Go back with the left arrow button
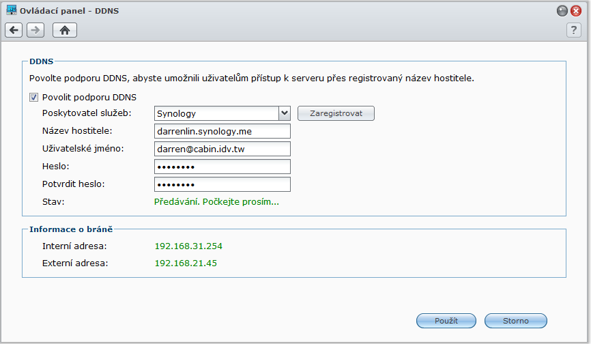 pos(14,30)
